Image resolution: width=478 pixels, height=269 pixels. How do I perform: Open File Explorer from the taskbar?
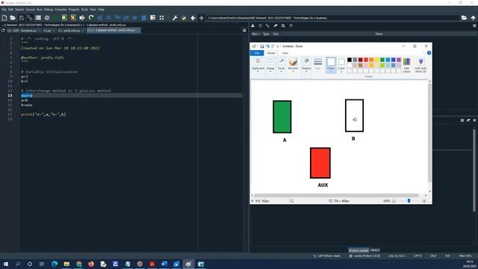(66, 264)
